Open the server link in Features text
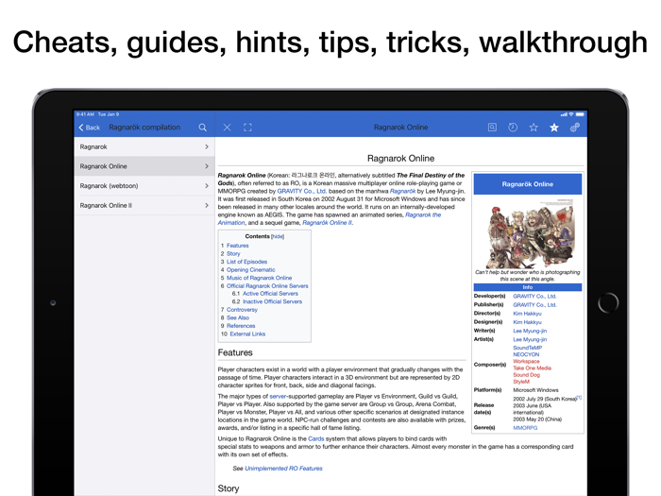Viewport: 661px width, 496px height. pyautogui.click(x=278, y=396)
